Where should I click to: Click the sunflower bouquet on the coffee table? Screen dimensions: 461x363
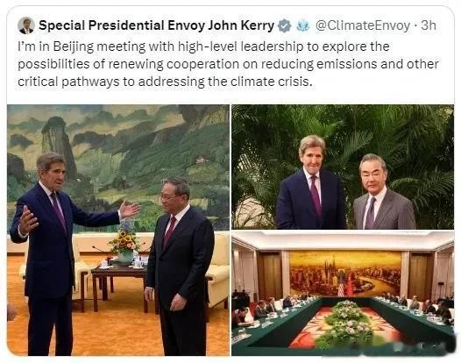(124, 243)
